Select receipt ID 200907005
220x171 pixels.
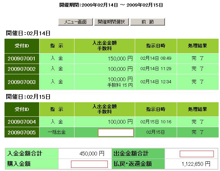pyautogui.click(x=22, y=132)
